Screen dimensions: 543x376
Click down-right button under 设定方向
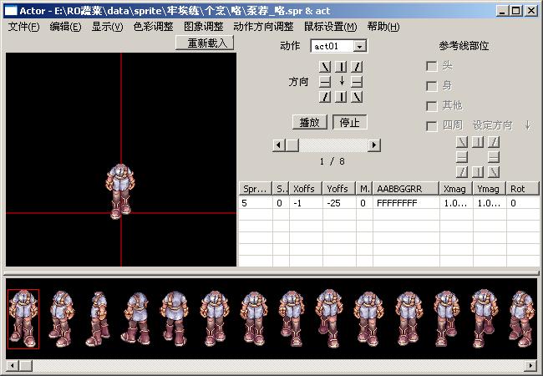click(x=494, y=172)
